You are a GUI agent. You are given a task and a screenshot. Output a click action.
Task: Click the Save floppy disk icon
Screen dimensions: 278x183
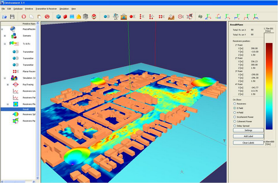12,17
